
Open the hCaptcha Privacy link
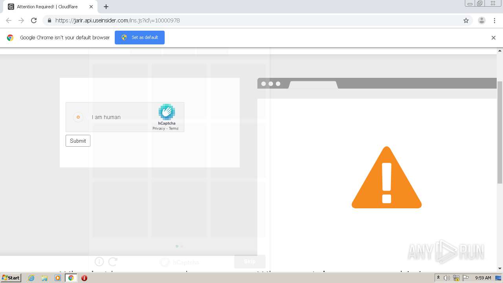(159, 129)
